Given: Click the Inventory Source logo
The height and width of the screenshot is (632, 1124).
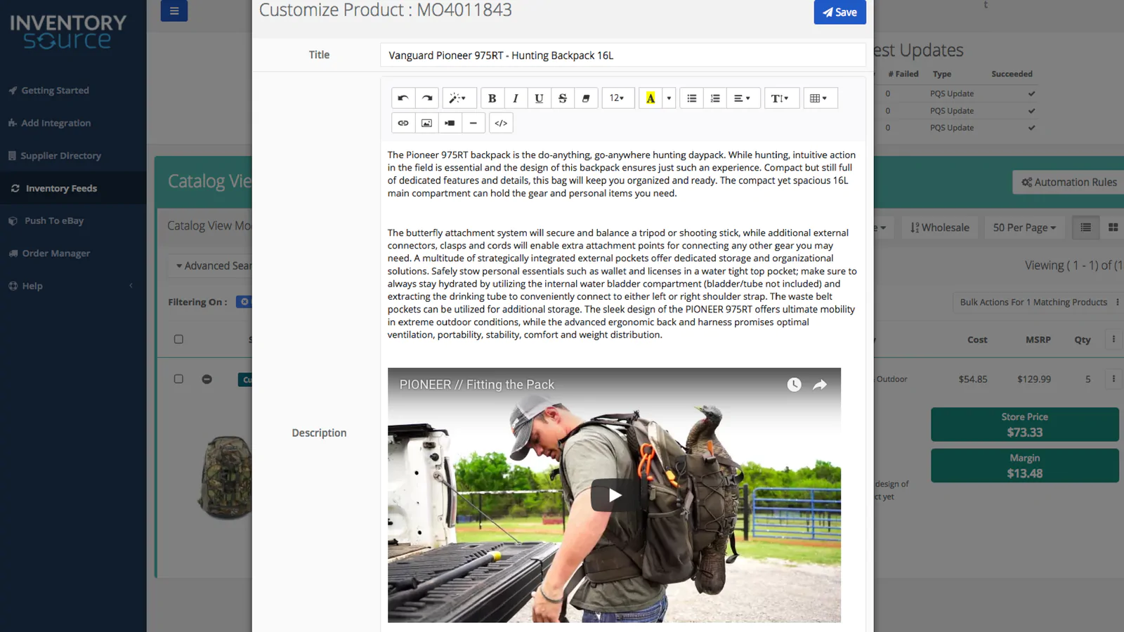Looking at the screenshot, I should [x=68, y=32].
